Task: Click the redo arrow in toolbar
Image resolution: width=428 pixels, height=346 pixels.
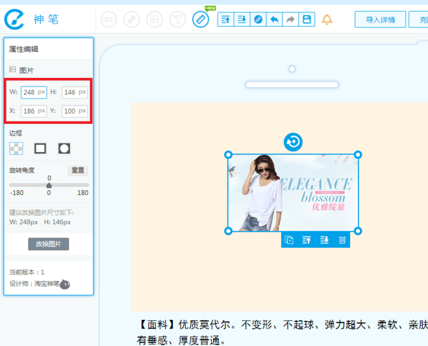Action: tap(290, 19)
